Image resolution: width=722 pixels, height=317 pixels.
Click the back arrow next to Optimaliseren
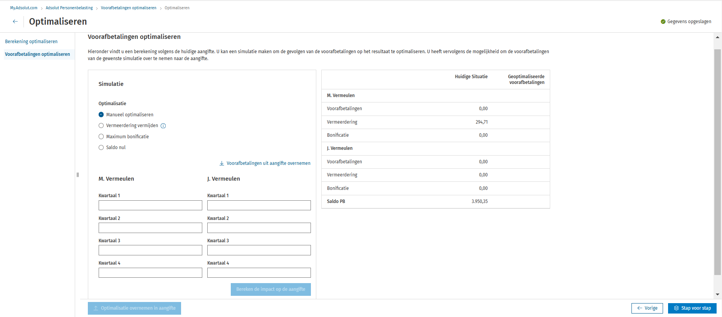tap(15, 22)
